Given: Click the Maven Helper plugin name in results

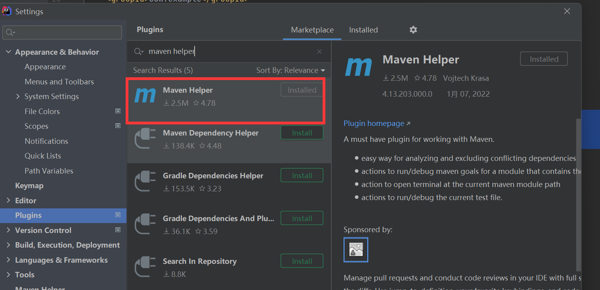Looking at the screenshot, I should pyautogui.click(x=188, y=90).
